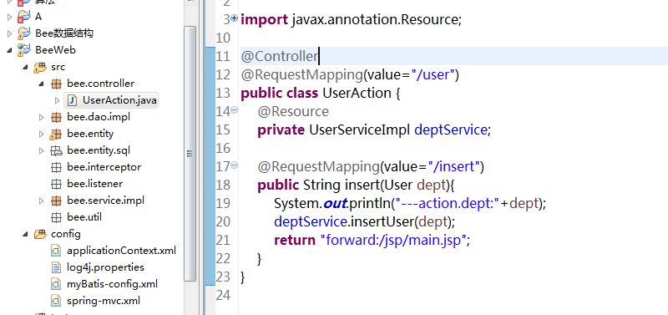Screen dimensions: 668x315
Task: Expand the bee.entity package node
Action: pos(41,135)
